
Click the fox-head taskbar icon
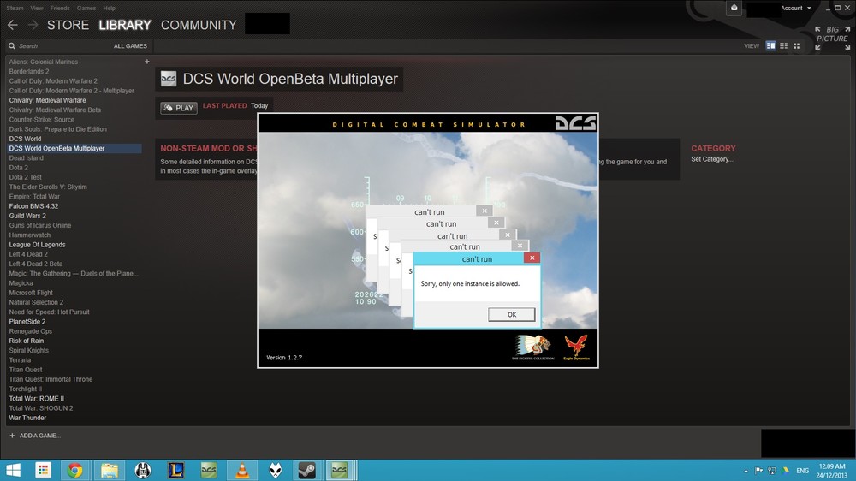[x=275, y=470]
